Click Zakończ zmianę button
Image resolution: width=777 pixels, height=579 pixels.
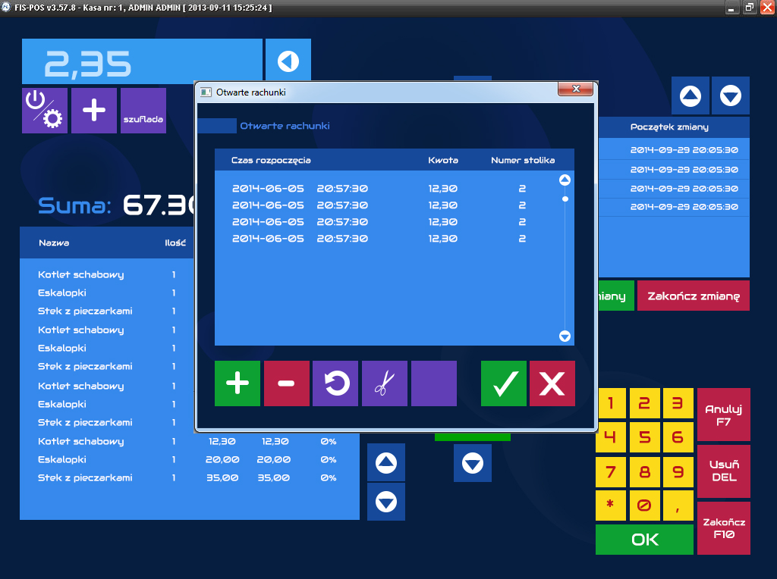pyautogui.click(x=694, y=296)
